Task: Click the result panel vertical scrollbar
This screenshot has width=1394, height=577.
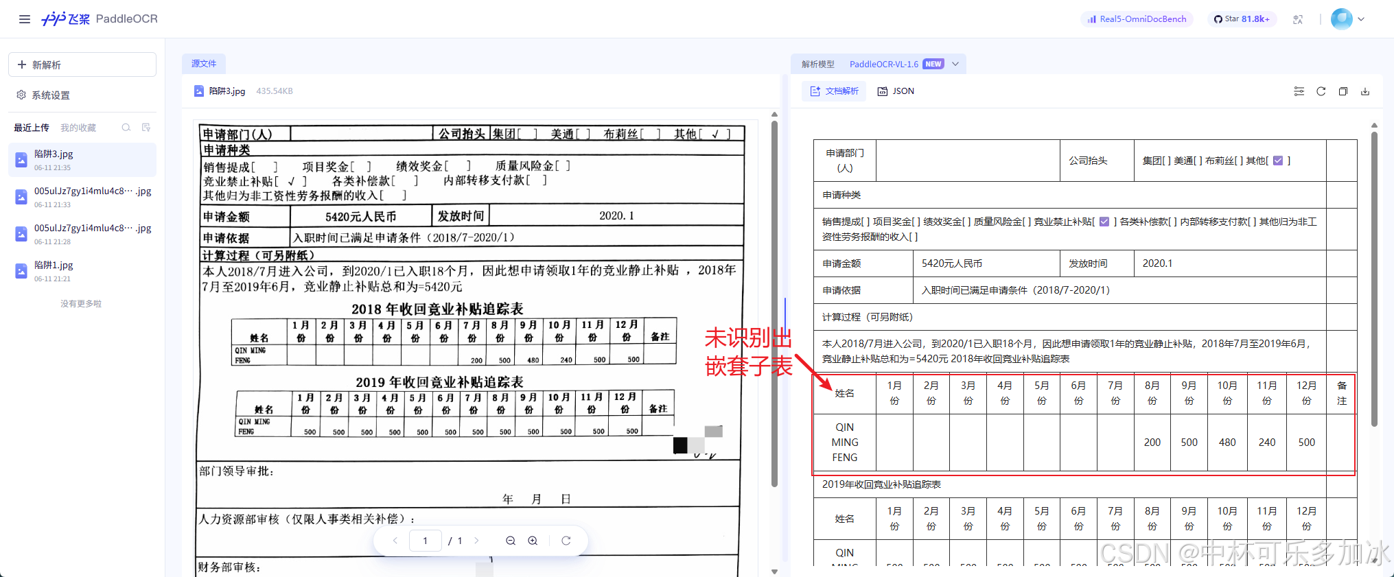Action: point(1374,279)
